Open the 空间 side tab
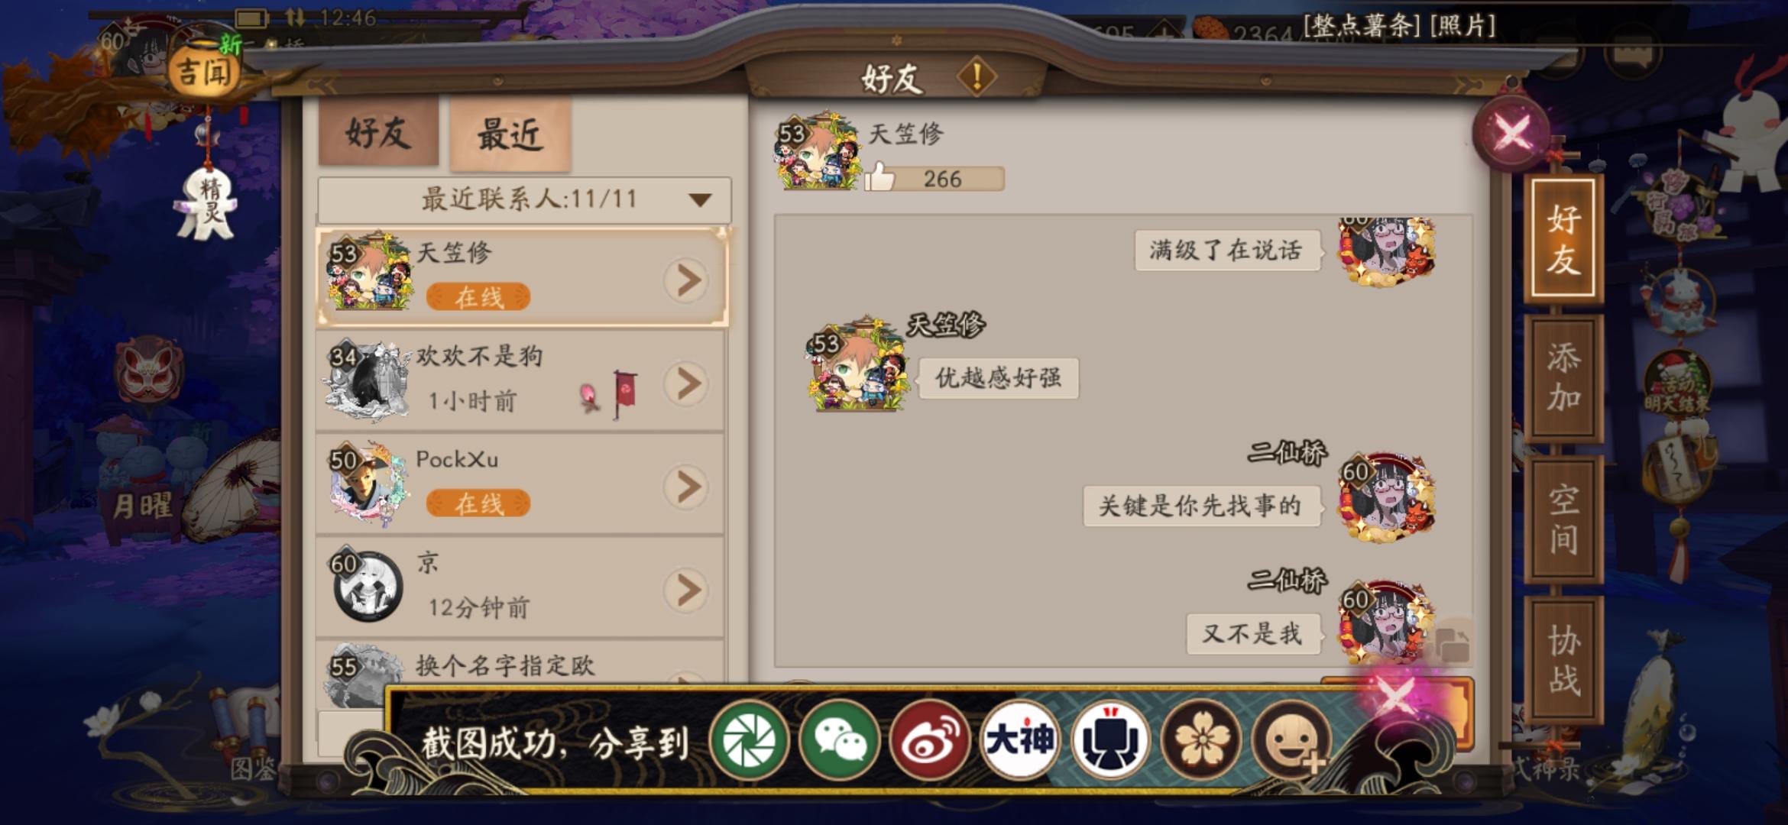Screen dimensions: 1788x825 (1563, 519)
